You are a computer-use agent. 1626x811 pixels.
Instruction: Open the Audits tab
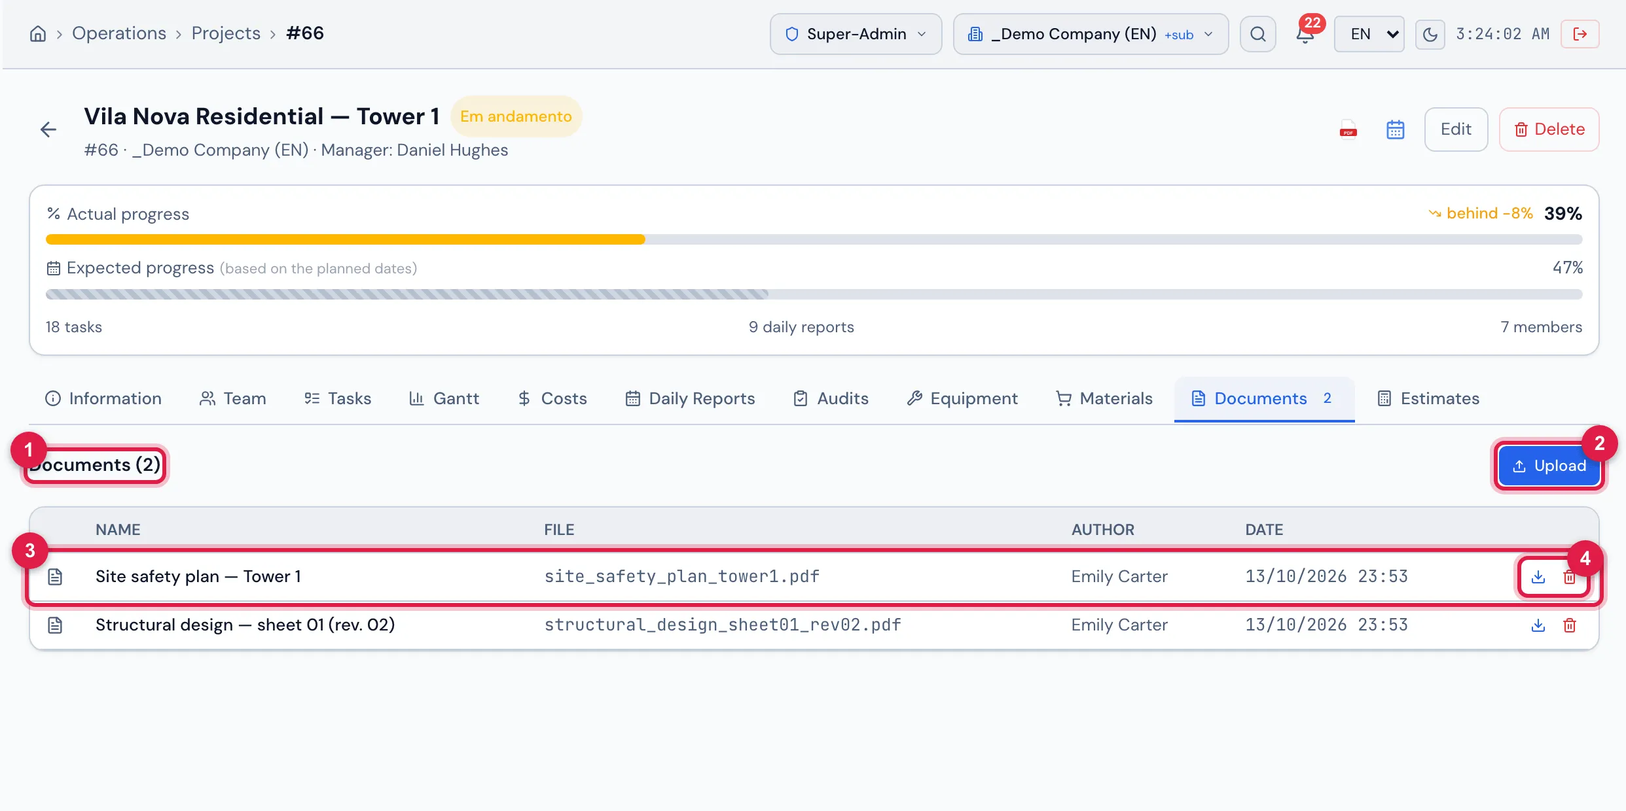click(x=831, y=399)
